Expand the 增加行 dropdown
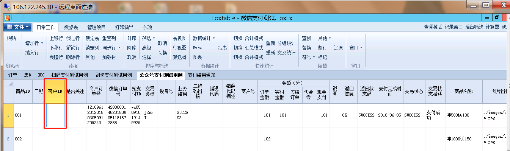The image size is (510, 151). click(34, 43)
